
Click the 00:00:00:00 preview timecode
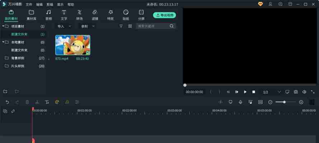[194, 92]
